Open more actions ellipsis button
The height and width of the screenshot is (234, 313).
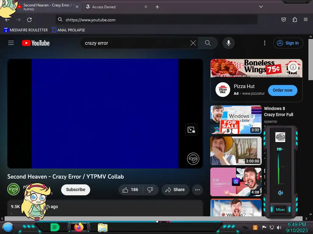tap(197, 190)
